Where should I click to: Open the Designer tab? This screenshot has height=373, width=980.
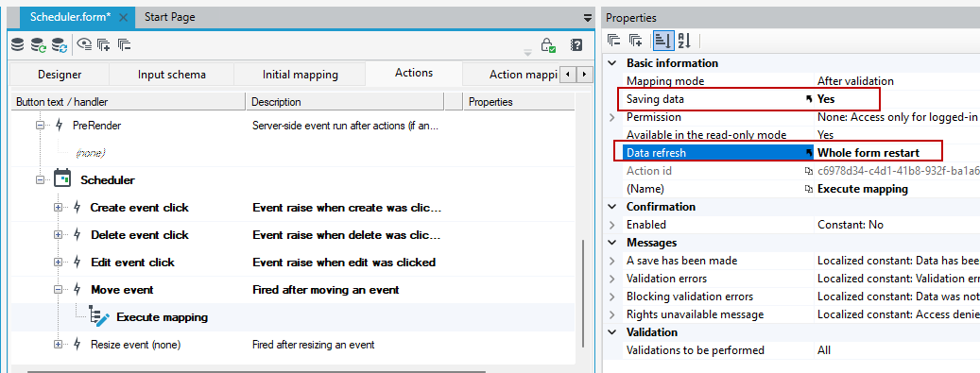[x=60, y=75]
